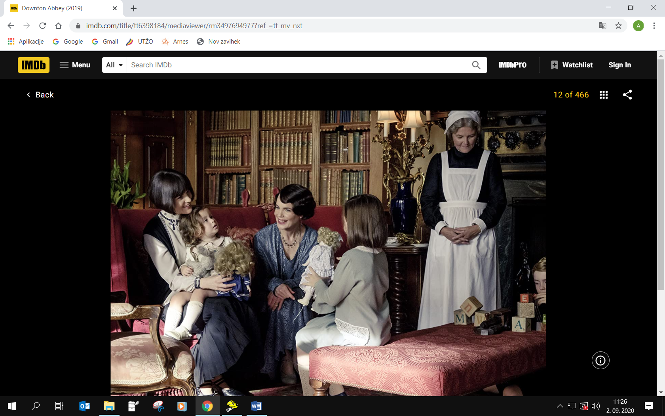
Task: Focus the Search IMDb field
Action: tap(299, 65)
